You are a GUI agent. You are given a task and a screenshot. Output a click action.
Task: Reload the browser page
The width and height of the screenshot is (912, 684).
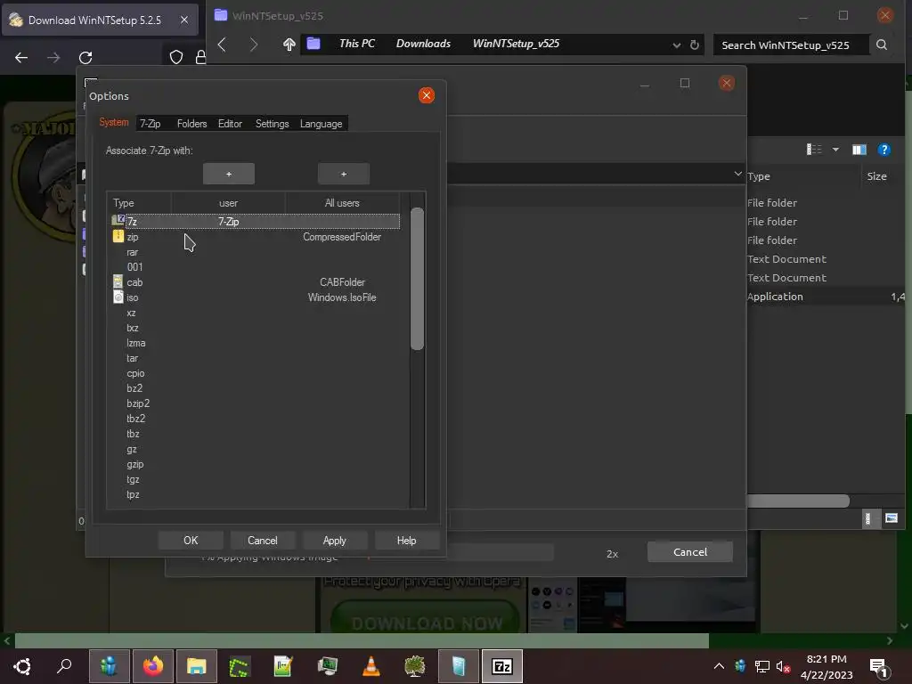85,57
